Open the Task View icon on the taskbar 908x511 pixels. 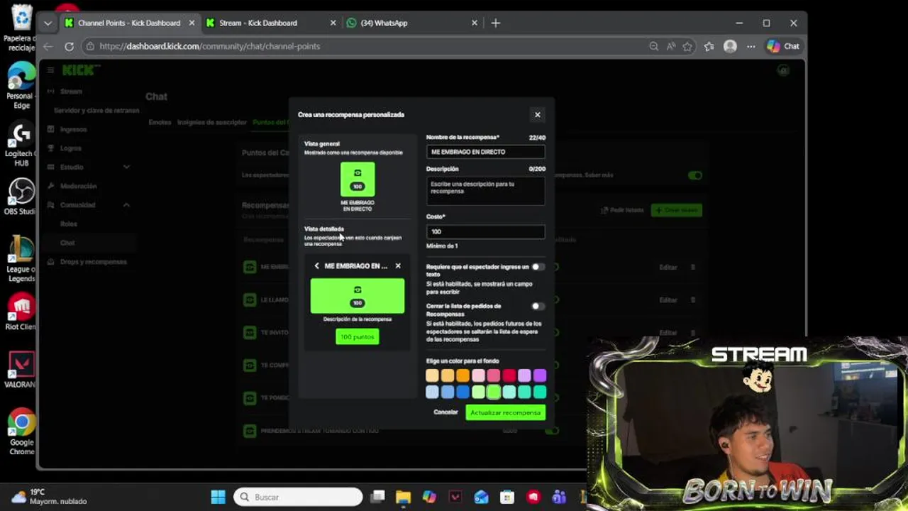[377, 497]
